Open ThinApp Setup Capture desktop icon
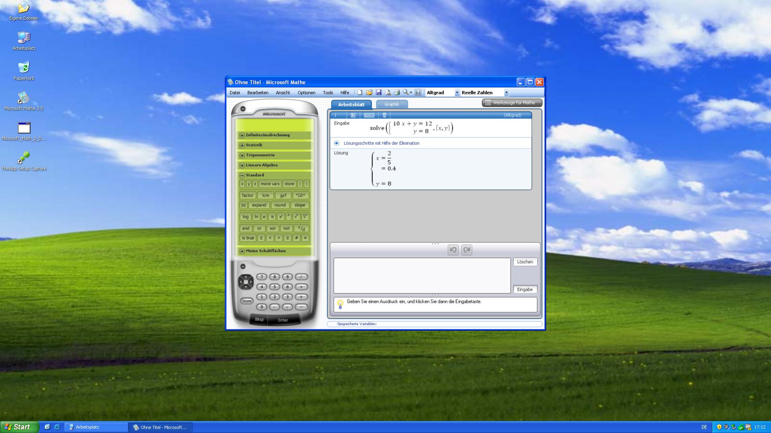The width and height of the screenshot is (771, 433). pyautogui.click(x=24, y=161)
